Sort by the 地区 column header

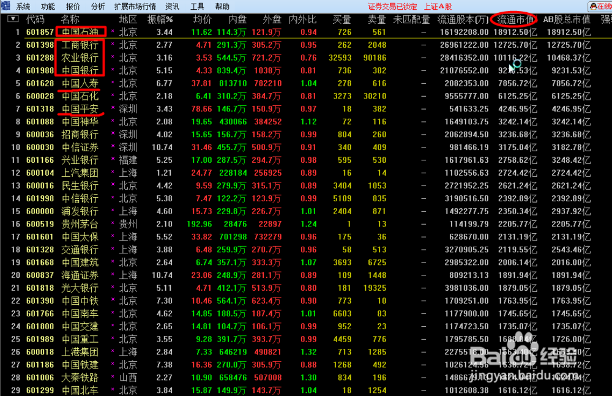[x=128, y=20]
